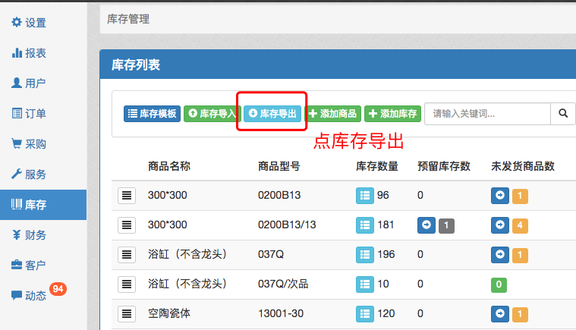576x330 pixels.
Task: Open the 财务 finance section
Action: [x=29, y=235]
